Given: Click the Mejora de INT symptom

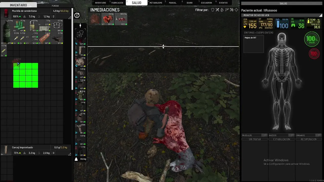Looking at the screenshot, I should pyautogui.click(x=250, y=38).
